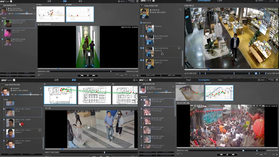Click Add to case button

(171, 75)
